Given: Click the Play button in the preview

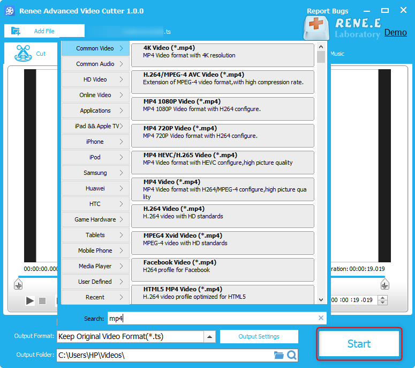Looking at the screenshot, I should [x=29, y=300].
